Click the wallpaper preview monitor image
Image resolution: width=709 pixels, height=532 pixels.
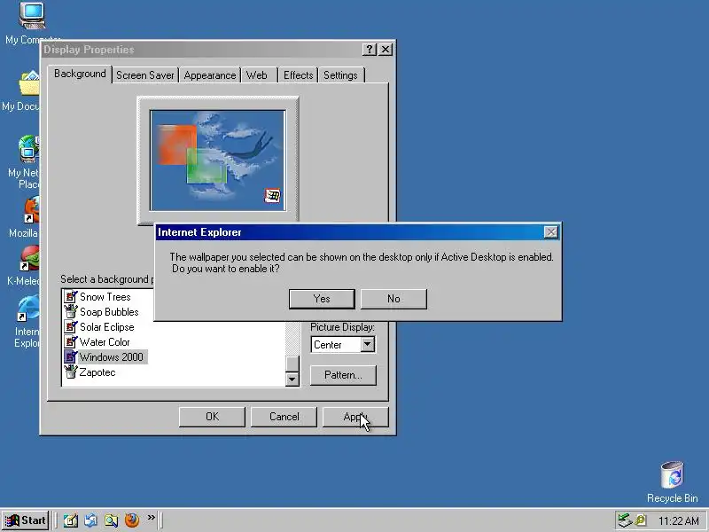(218, 160)
